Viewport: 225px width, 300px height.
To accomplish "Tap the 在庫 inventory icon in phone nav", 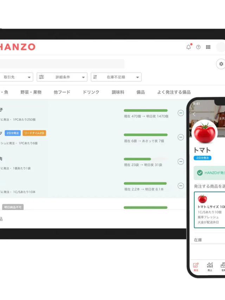I will (223, 267).
